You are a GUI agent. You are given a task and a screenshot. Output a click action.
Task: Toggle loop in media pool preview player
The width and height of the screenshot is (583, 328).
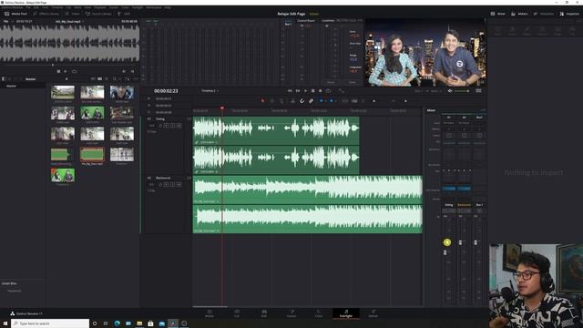click(75, 71)
